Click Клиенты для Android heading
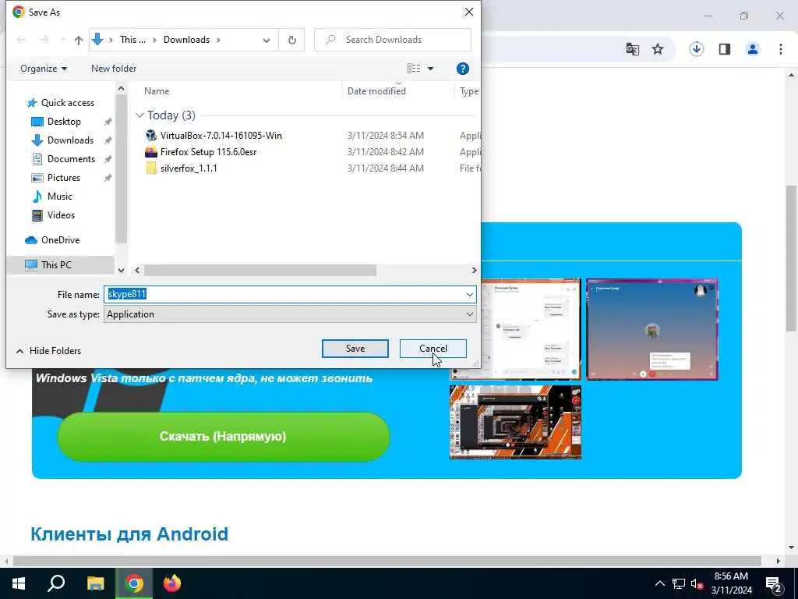 pos(129,533)
